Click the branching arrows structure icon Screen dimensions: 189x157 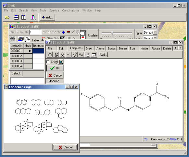pyautogui.click(x=27, y=39)
